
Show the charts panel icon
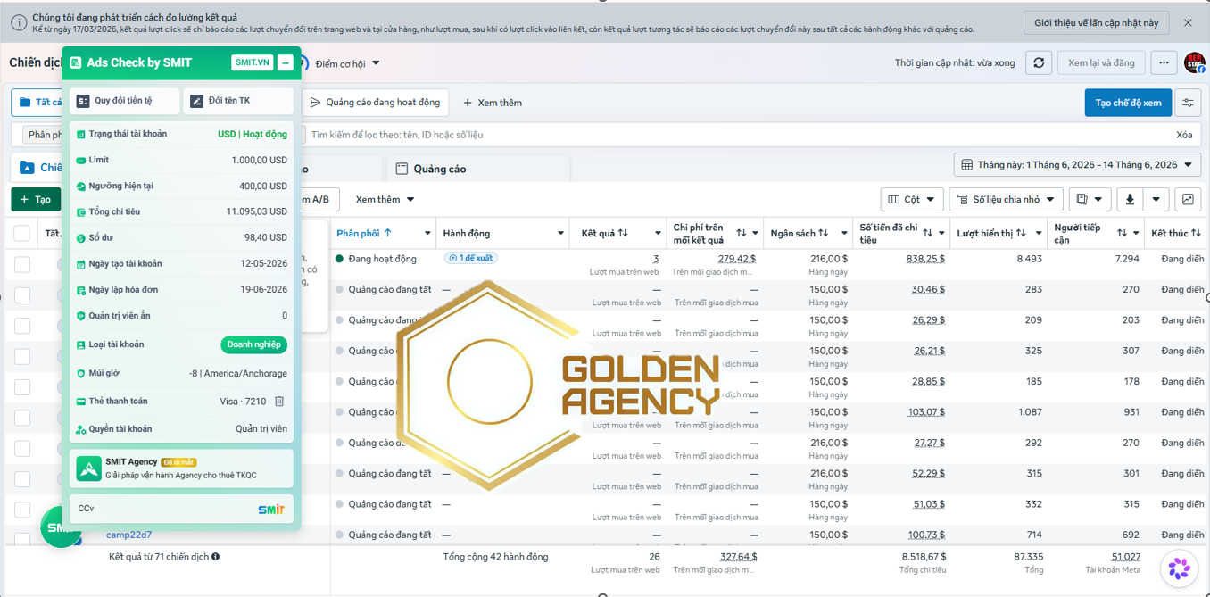pos(1188,199)
